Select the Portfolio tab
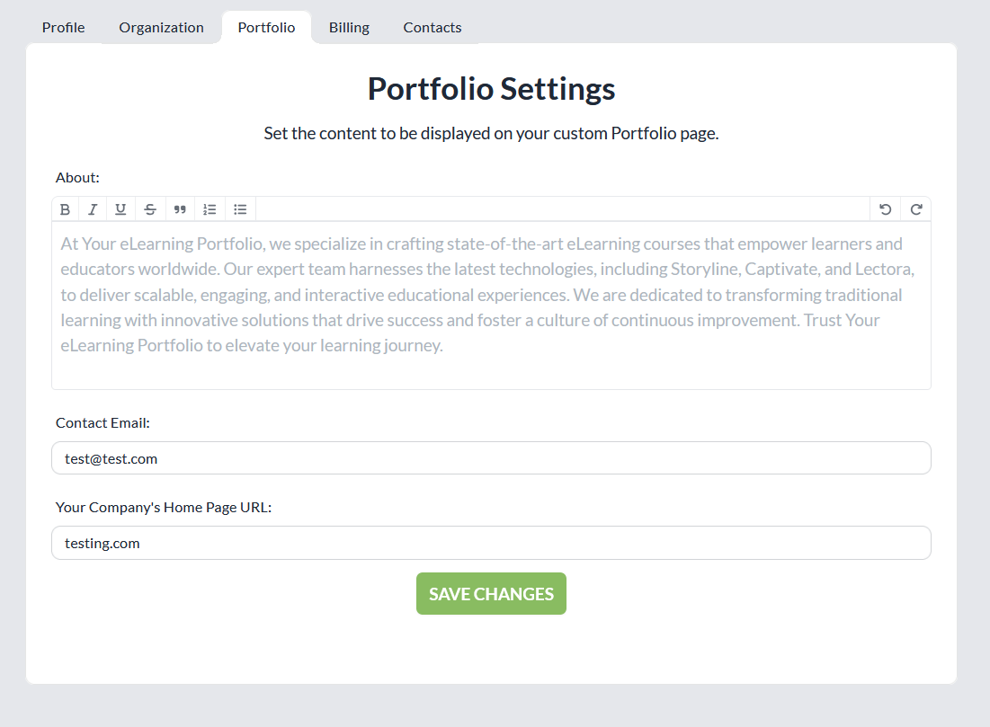990x727 pixels. (x=266, y=27)
